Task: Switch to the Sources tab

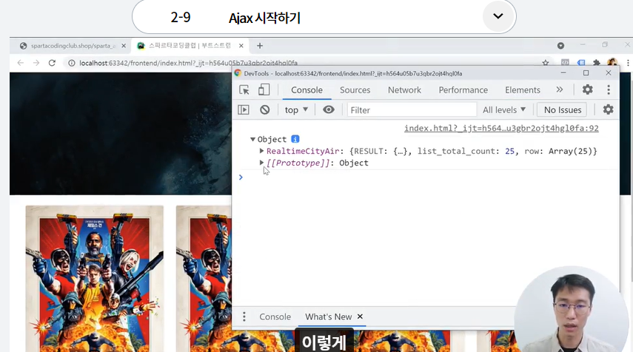Action: point(355,90)
